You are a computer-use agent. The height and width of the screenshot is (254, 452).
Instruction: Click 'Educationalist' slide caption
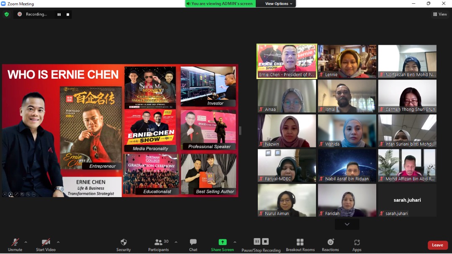[x=157, y=191]
